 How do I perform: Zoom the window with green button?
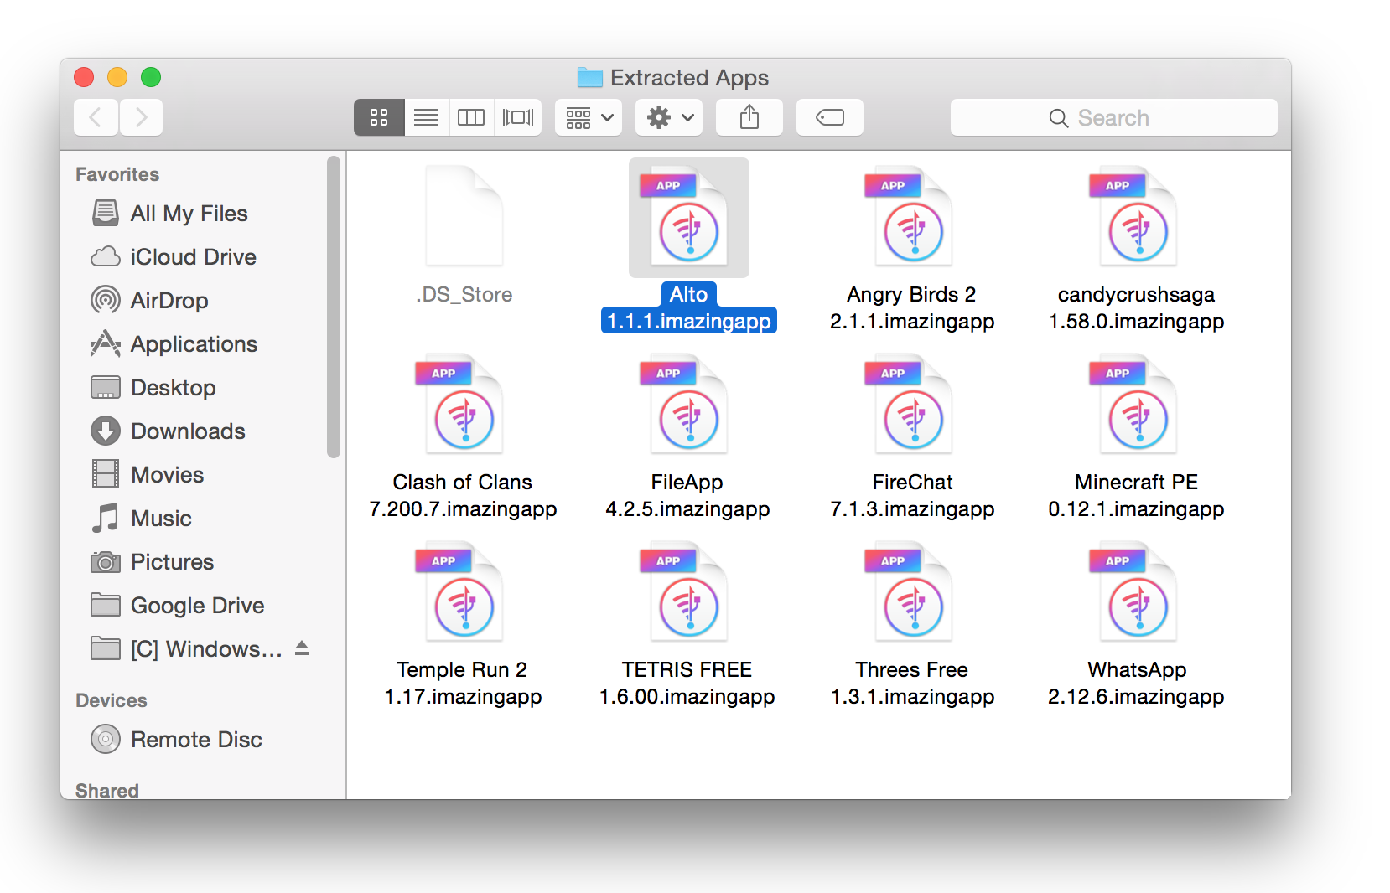(151, 77)
